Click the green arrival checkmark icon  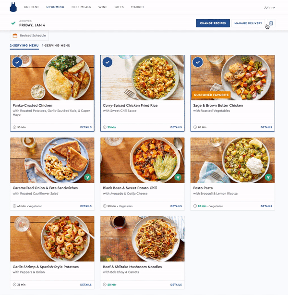pos(13,23)
